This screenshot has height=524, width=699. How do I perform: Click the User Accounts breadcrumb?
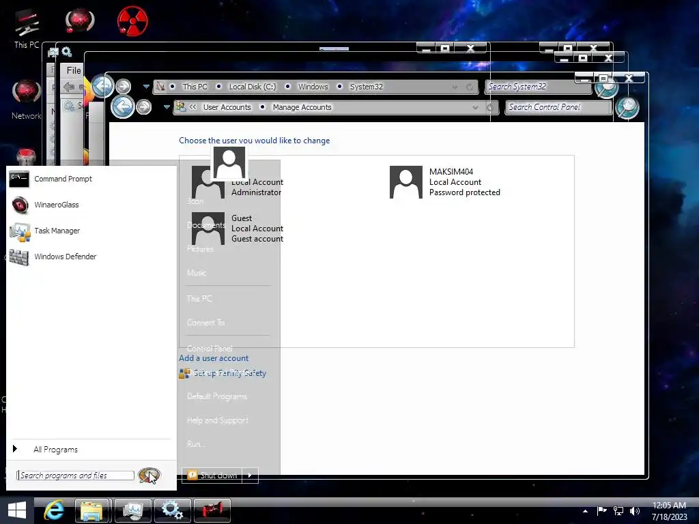227,107
